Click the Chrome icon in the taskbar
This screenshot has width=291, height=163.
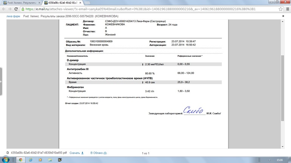pyautogui.click(x=21, y=160)
